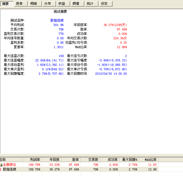
Task: Click the 2010/04/30 14:00:00 drawdown time
Action: pos(111,74)
